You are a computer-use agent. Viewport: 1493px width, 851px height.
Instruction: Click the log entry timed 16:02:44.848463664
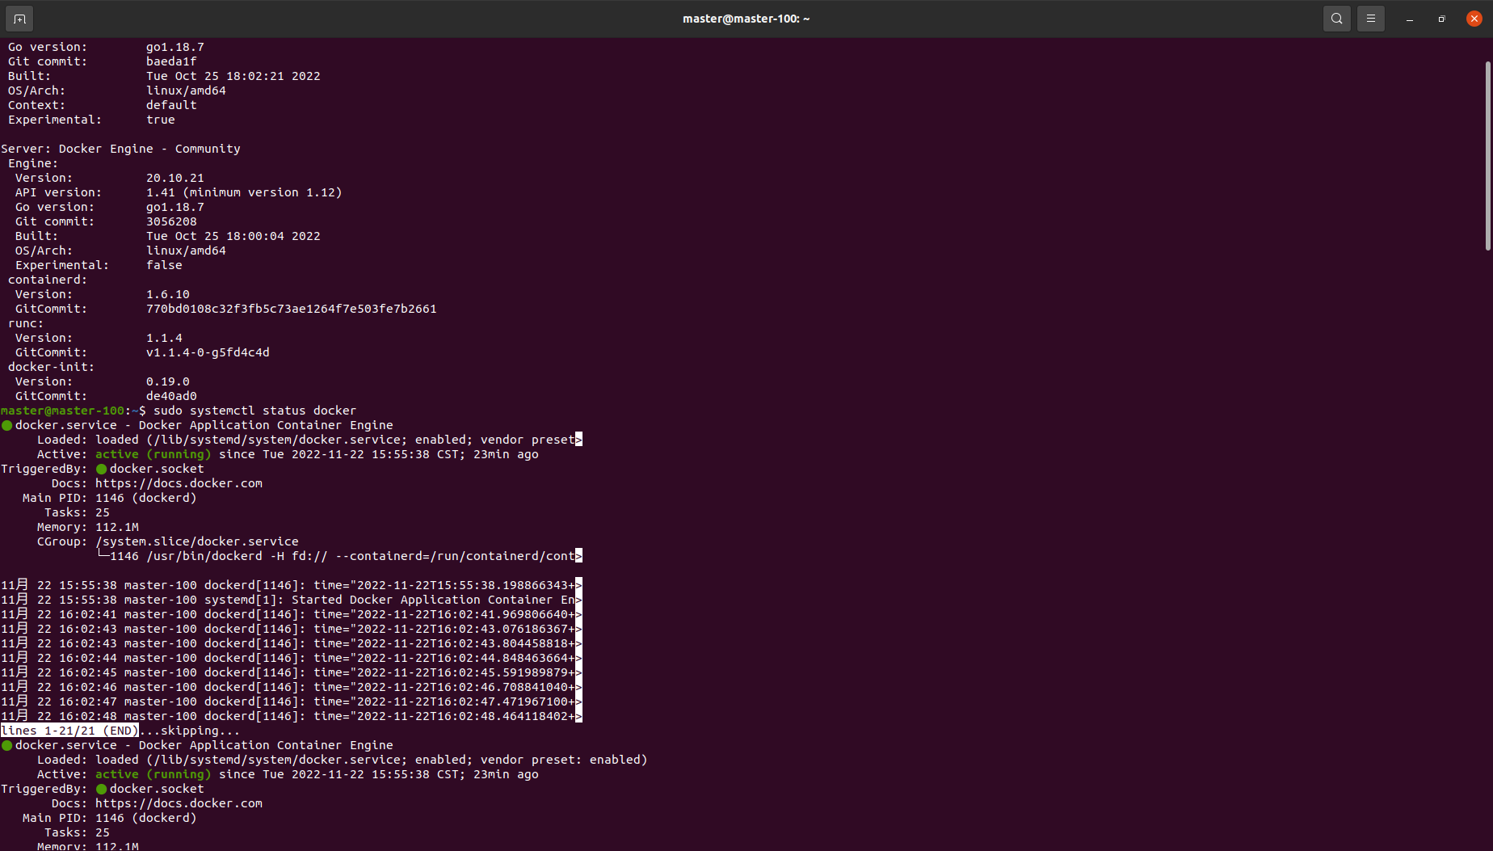point(292,658)
